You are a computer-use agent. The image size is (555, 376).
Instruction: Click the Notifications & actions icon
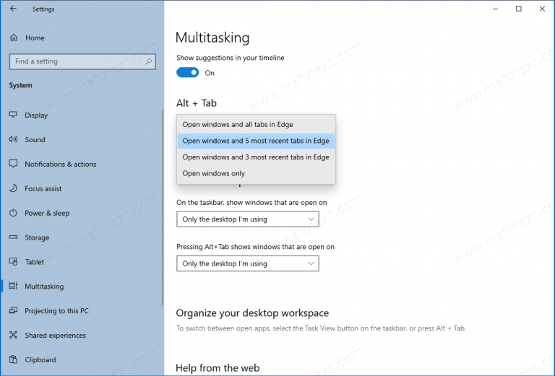13,164
